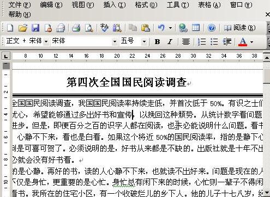Screen dimensions: 270x197
Task: Click the heading 第四次全国国民阅读调查
Action: 127,82
